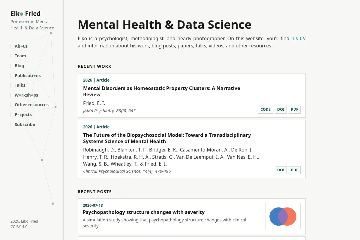Go to the Team page
The height and width of the screenshot is (240, 360).
(20, 56)
